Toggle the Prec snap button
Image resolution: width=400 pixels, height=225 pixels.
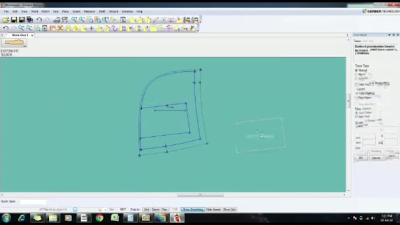click(x=165, y=210)
